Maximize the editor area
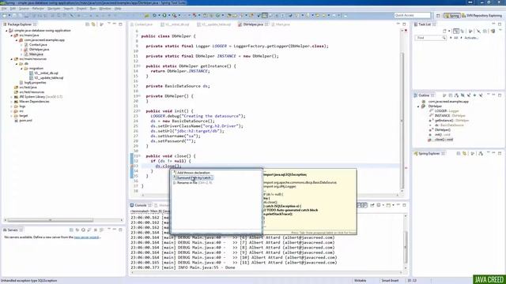506x284 pixels. point(404,24)
